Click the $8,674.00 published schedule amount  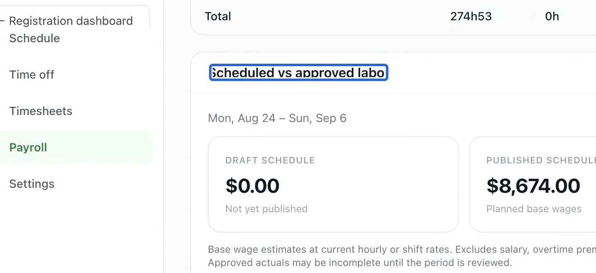[534, 186]
